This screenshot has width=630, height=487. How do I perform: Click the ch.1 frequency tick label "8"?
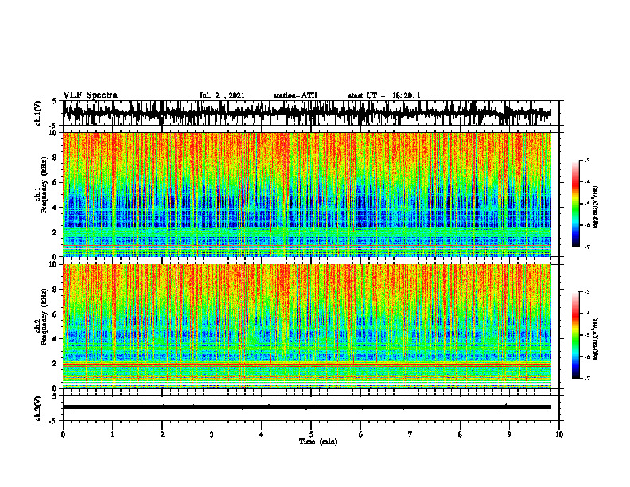[56, 158]
